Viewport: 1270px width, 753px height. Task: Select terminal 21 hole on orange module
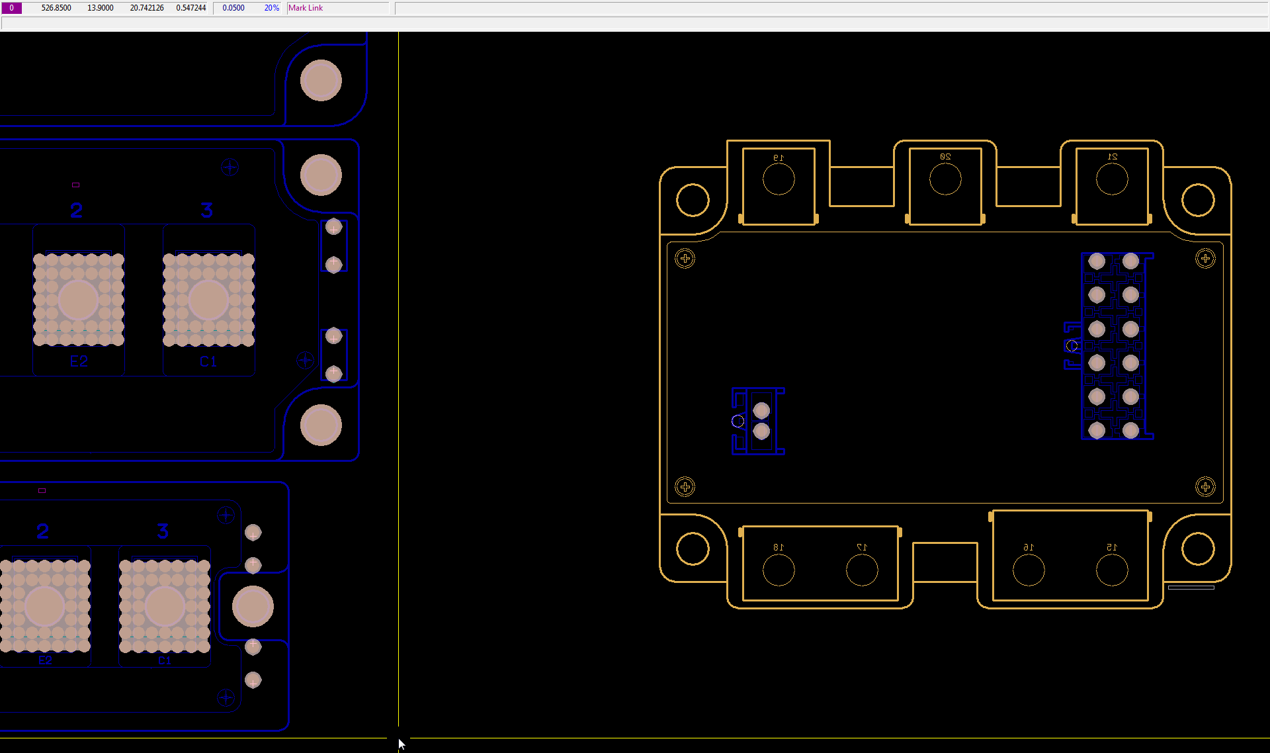(1112, 179)
